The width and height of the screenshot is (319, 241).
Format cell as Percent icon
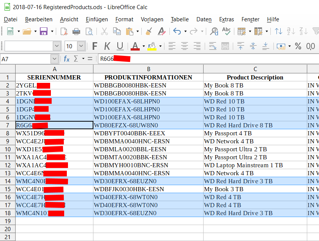298,46
